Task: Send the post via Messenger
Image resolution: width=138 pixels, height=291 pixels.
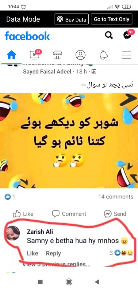Action: pos(115,214)
